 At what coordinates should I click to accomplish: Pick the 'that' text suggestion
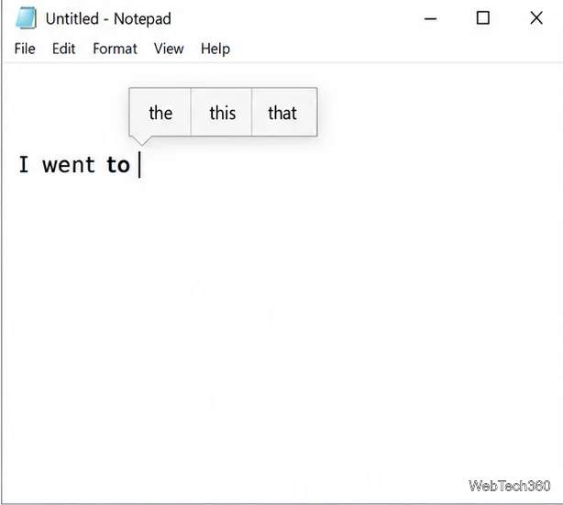coord(284,113)
